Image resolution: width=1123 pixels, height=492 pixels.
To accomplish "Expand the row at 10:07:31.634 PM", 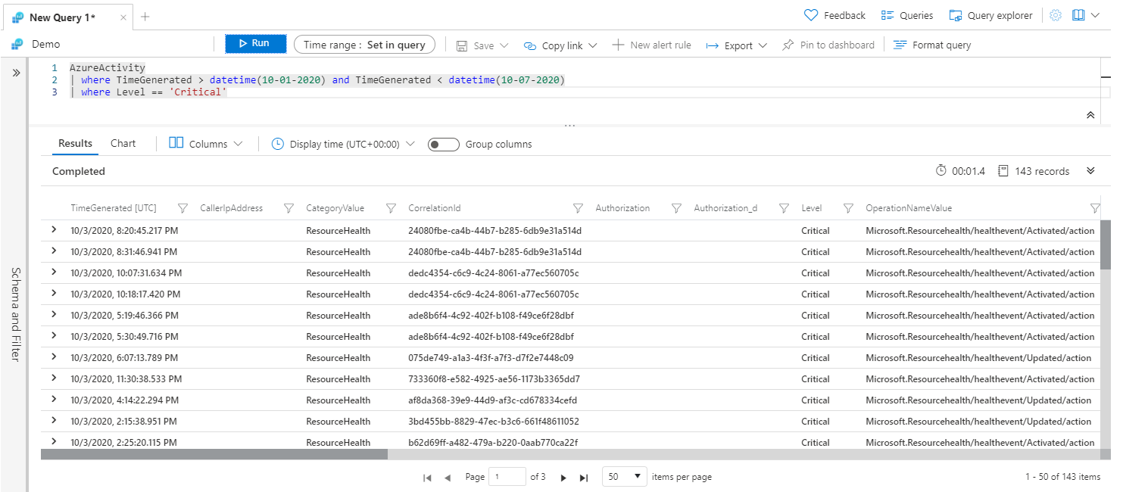I will [x=54, y=272].
